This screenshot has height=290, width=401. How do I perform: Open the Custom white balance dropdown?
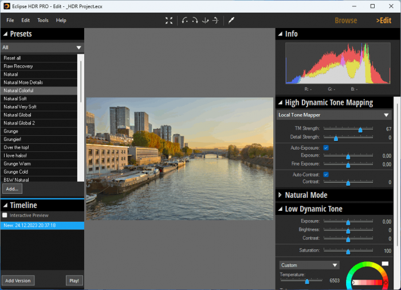(x=309, y=265)
